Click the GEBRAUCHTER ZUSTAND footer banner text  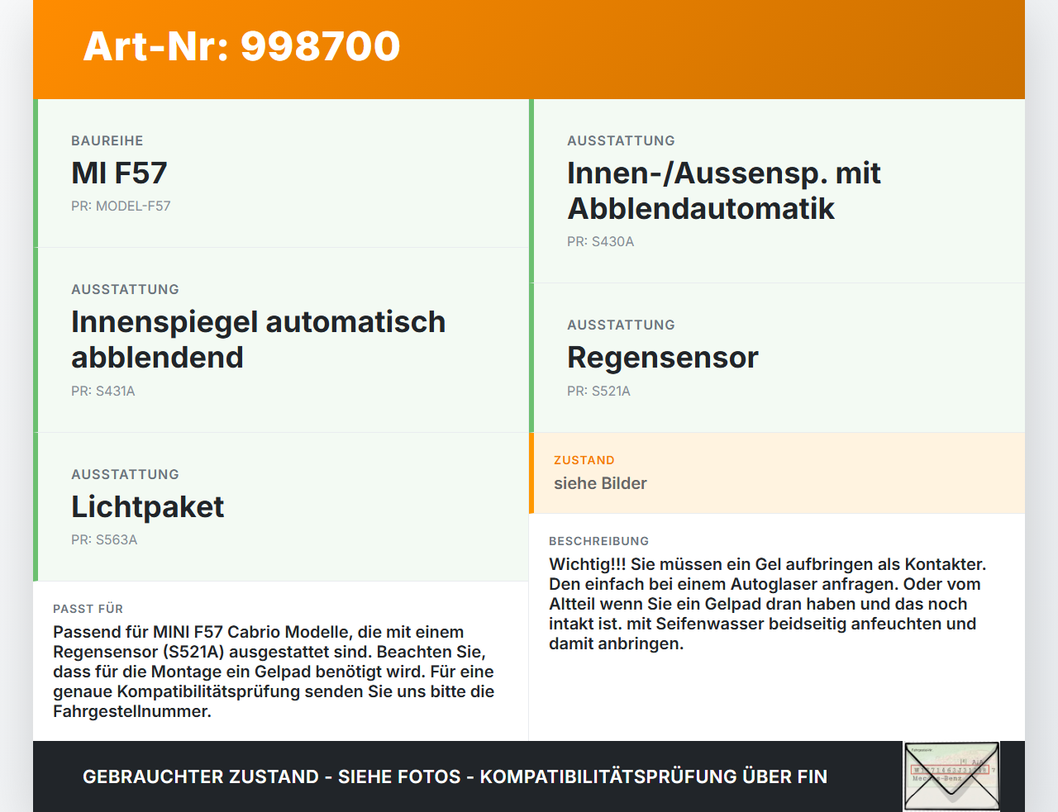pos(455,776)
